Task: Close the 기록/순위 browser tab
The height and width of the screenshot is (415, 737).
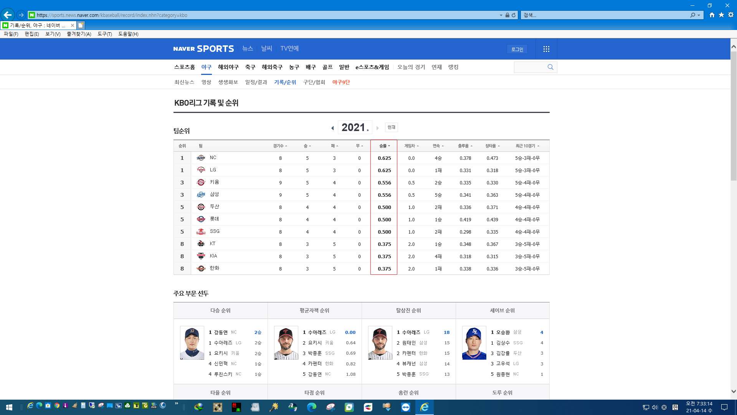Action: pyautogui.click(x=72, y=25)
